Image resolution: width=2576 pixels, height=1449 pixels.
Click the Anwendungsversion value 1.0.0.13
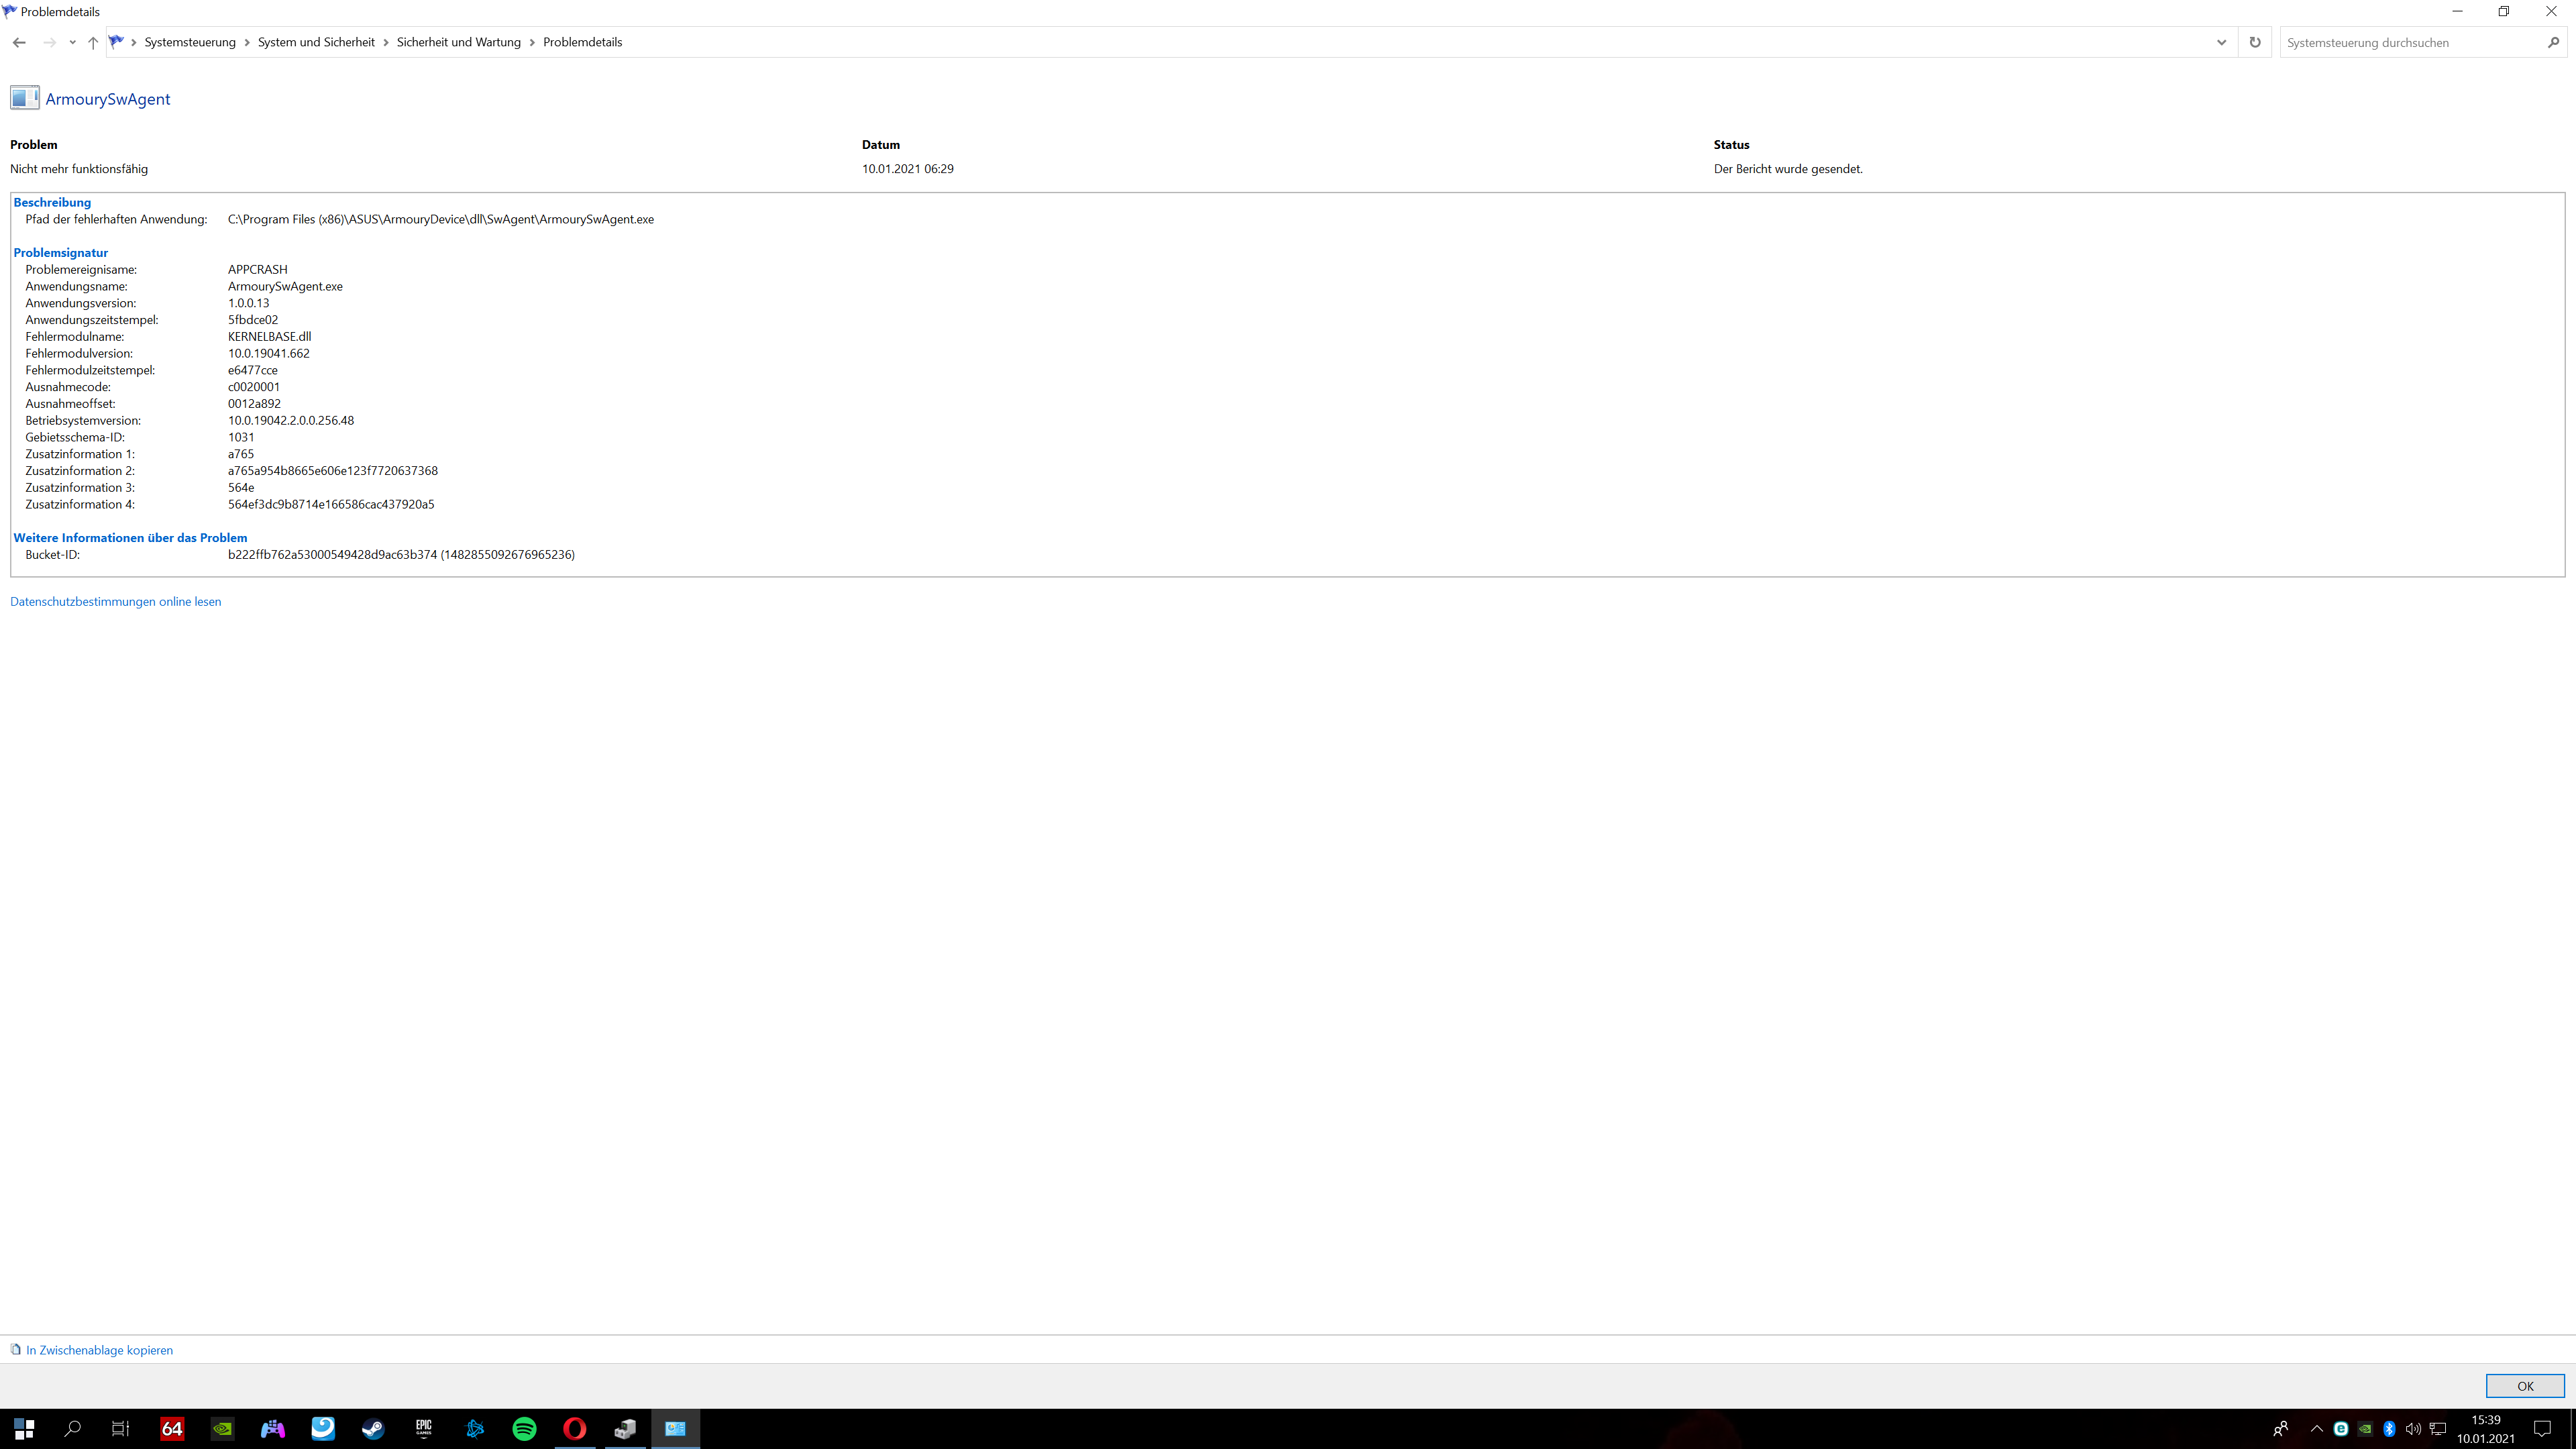pyautogui.click(x=249, y=302)
